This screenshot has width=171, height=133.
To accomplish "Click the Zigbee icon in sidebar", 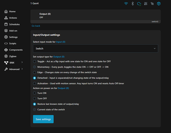I will point(6,56).
